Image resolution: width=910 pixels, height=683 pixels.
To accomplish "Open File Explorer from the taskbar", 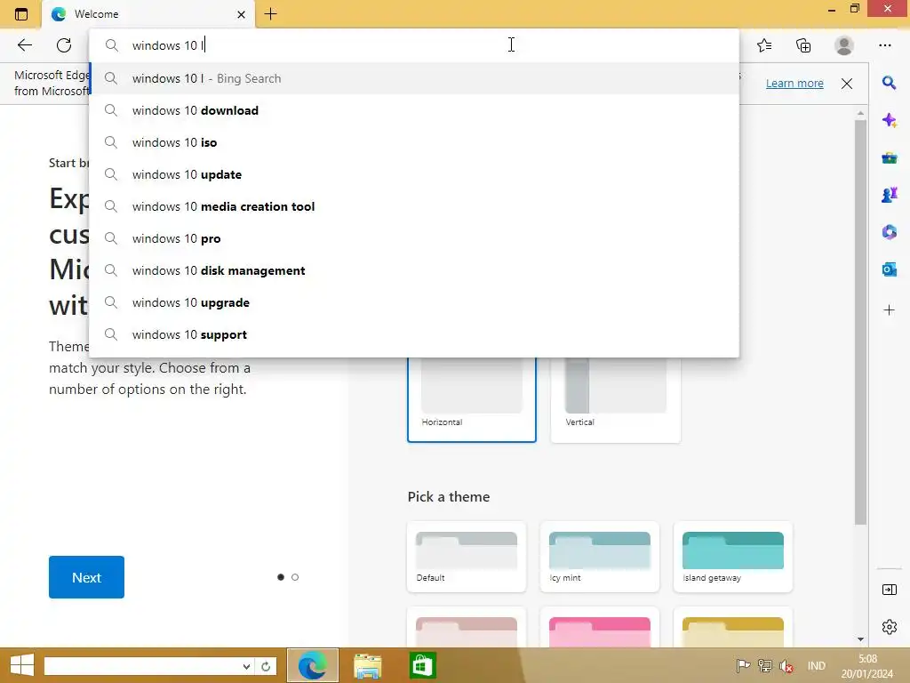I will (x=367, y=665).
